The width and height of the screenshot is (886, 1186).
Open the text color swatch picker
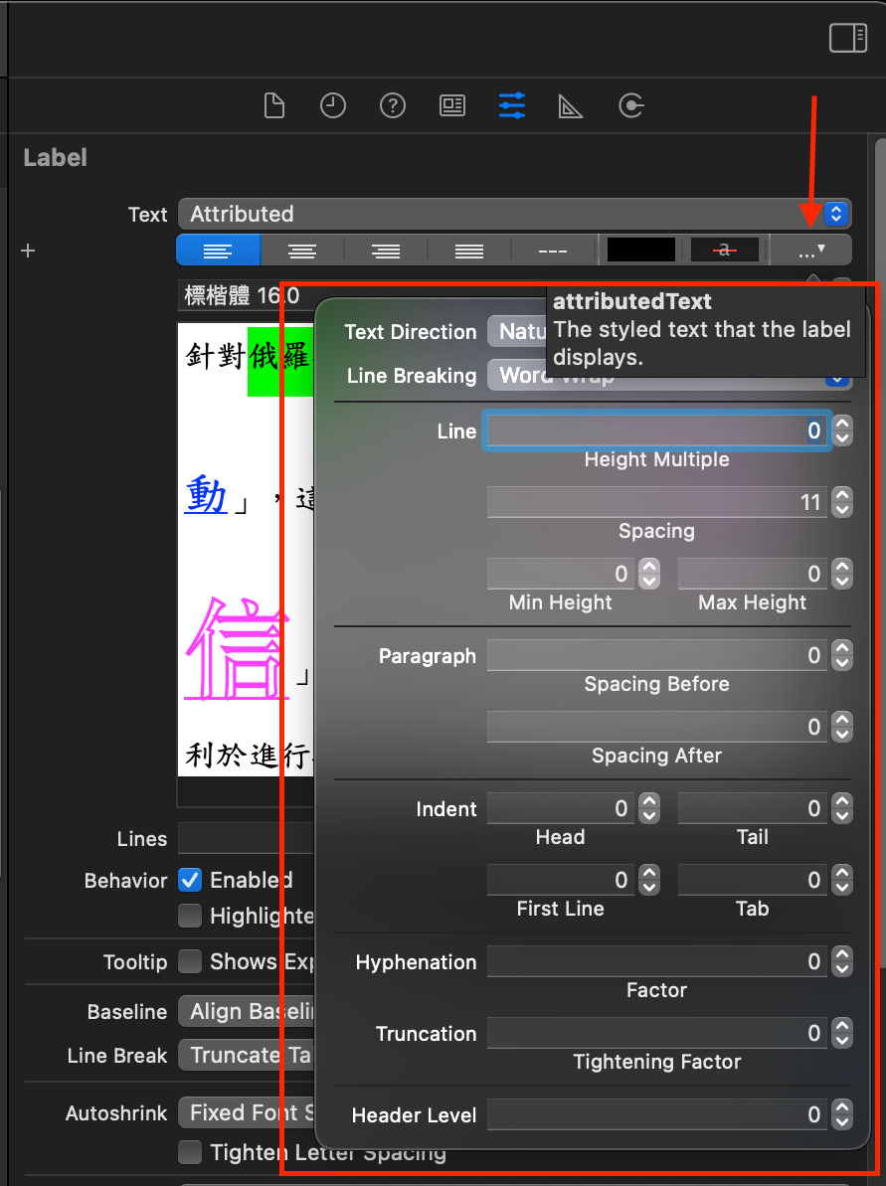pos(640,250)
